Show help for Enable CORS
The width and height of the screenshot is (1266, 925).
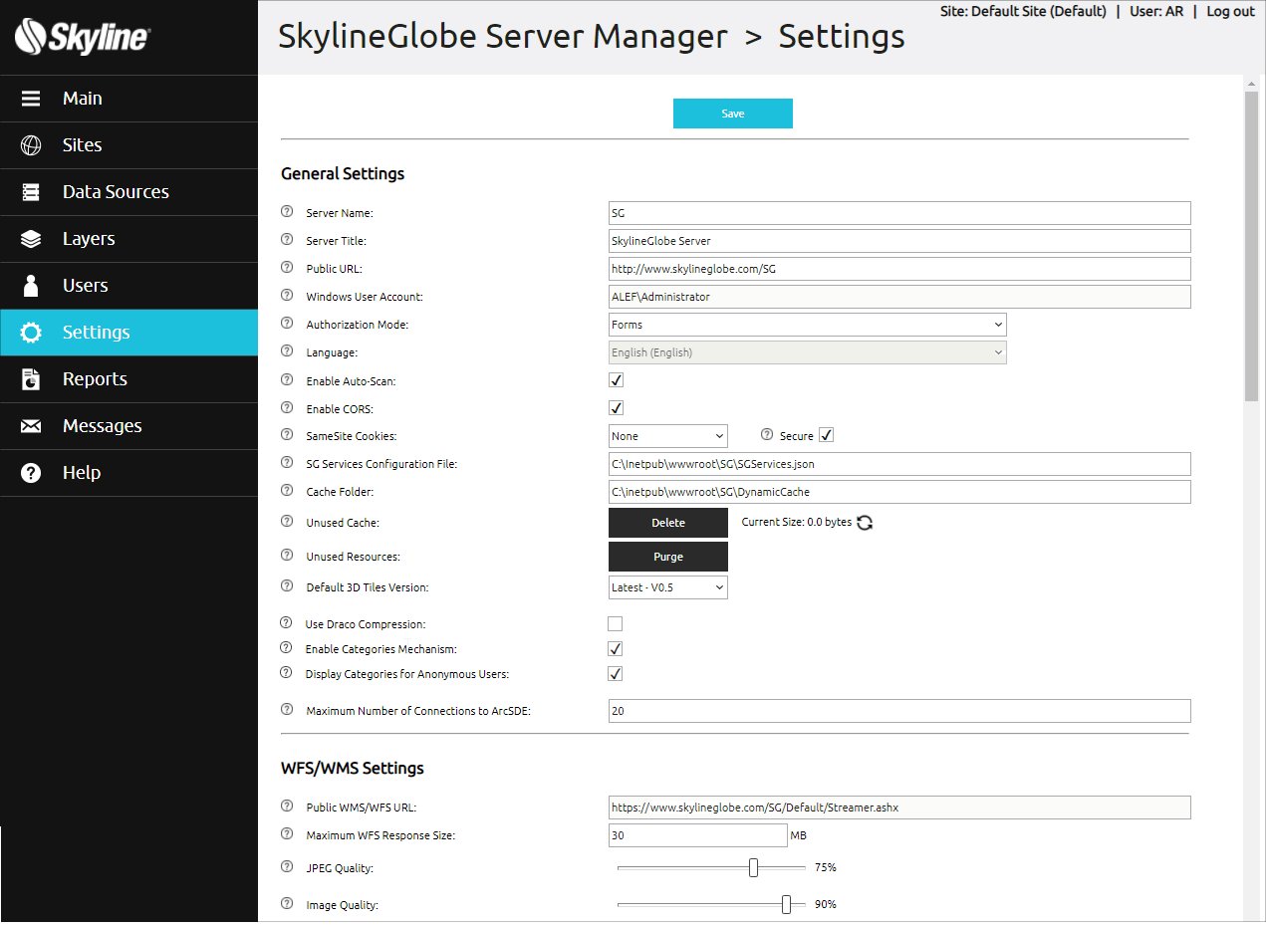point(287,408)
